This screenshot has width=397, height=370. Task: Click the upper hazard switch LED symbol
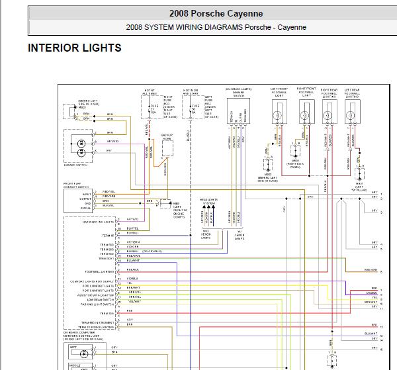pyautogui.click(x=81, y=144)
